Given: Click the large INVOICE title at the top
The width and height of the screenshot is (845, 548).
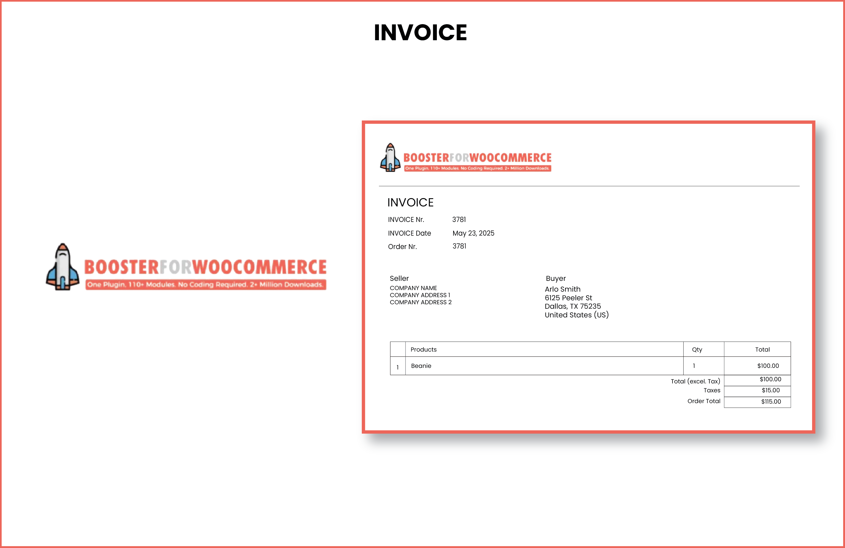Looking at the screenshot, I should pyautogui.click(x=420, y=33).
